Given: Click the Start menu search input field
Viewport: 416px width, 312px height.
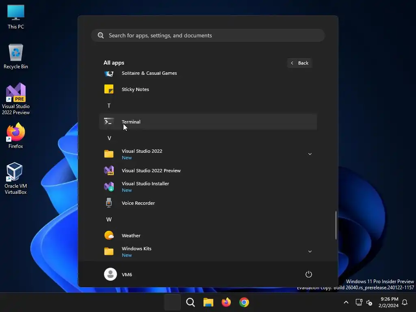Looking at the screenshot, I should pos(208,35).
